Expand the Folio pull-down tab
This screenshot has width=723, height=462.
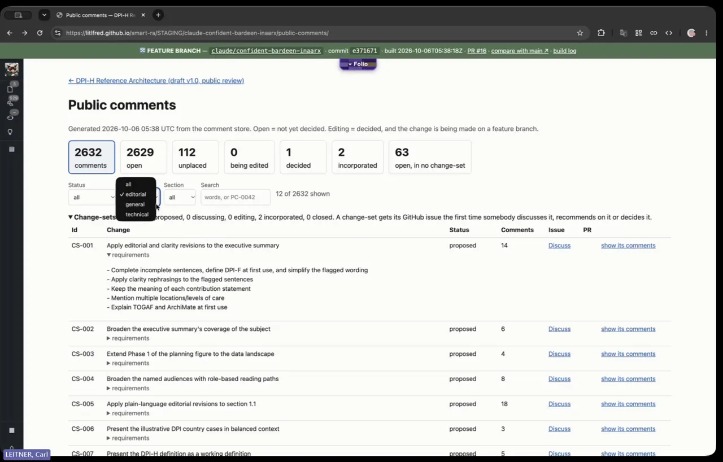(358, 64)
